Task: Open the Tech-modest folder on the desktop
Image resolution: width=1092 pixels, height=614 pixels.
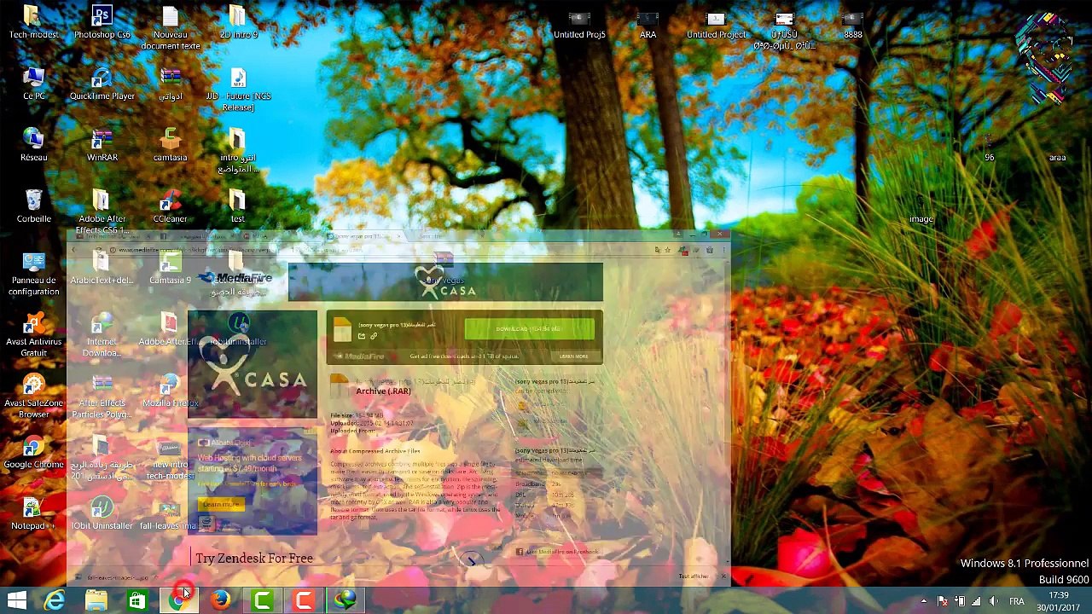Action: (x=33, y=23)
